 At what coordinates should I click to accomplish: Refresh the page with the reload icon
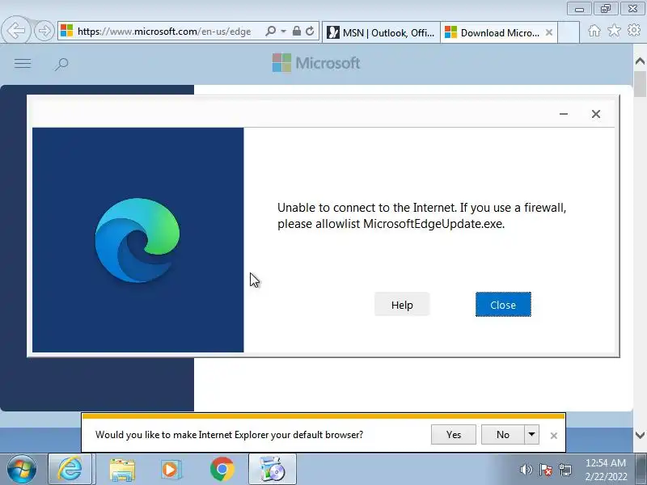[310, 31]
